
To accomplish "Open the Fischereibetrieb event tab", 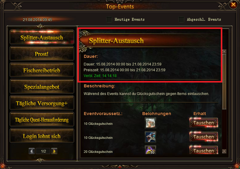I will click(42, 70).
